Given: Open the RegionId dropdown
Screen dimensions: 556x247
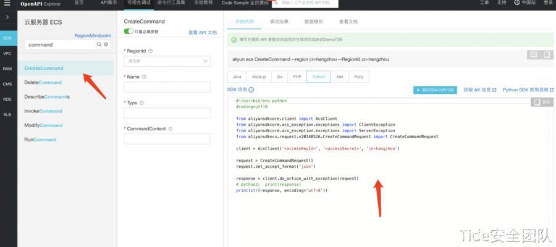Looking at the screenshot, I should pos(167,61).
